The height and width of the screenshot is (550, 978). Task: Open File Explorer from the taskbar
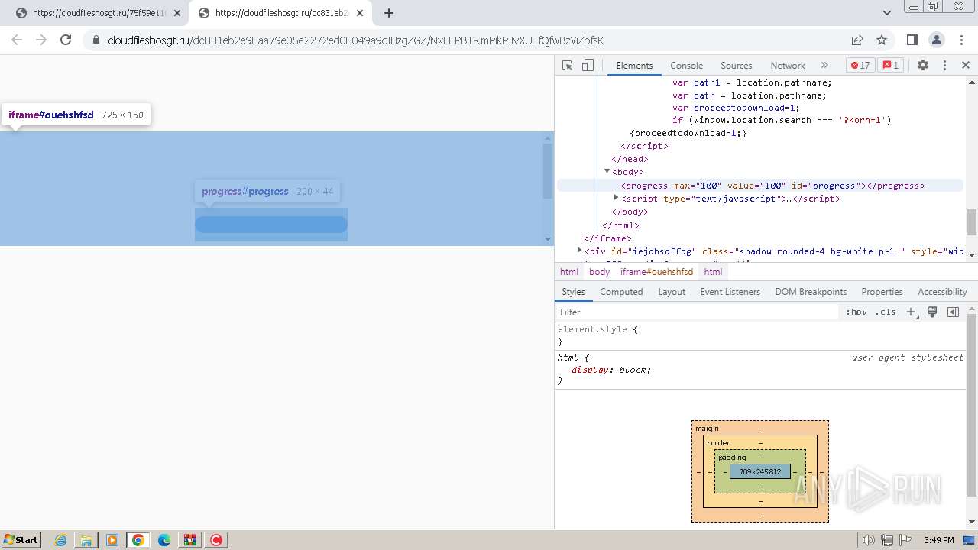(86, 540)
